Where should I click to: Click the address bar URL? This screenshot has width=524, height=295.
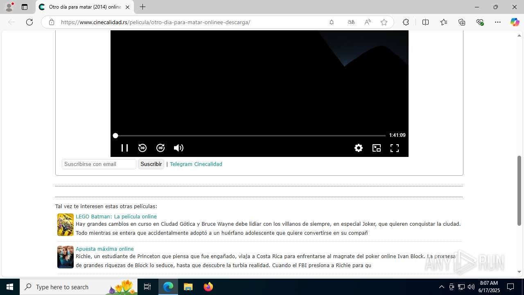(x=156, y=22)
